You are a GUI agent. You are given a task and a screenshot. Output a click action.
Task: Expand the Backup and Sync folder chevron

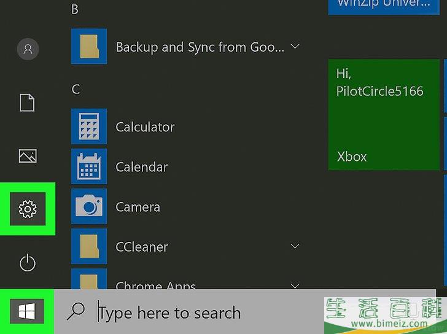[295, 46]
